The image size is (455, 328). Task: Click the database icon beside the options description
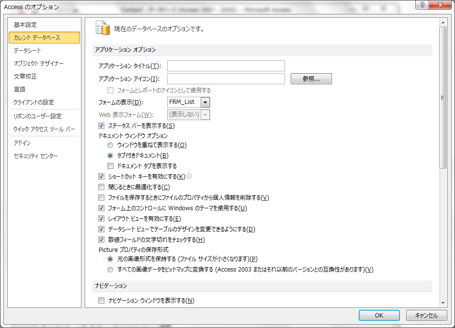[101, 28]
